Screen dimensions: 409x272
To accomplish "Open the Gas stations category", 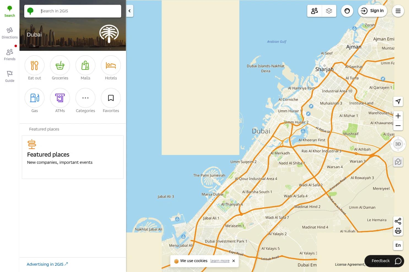I will point(34,98).
